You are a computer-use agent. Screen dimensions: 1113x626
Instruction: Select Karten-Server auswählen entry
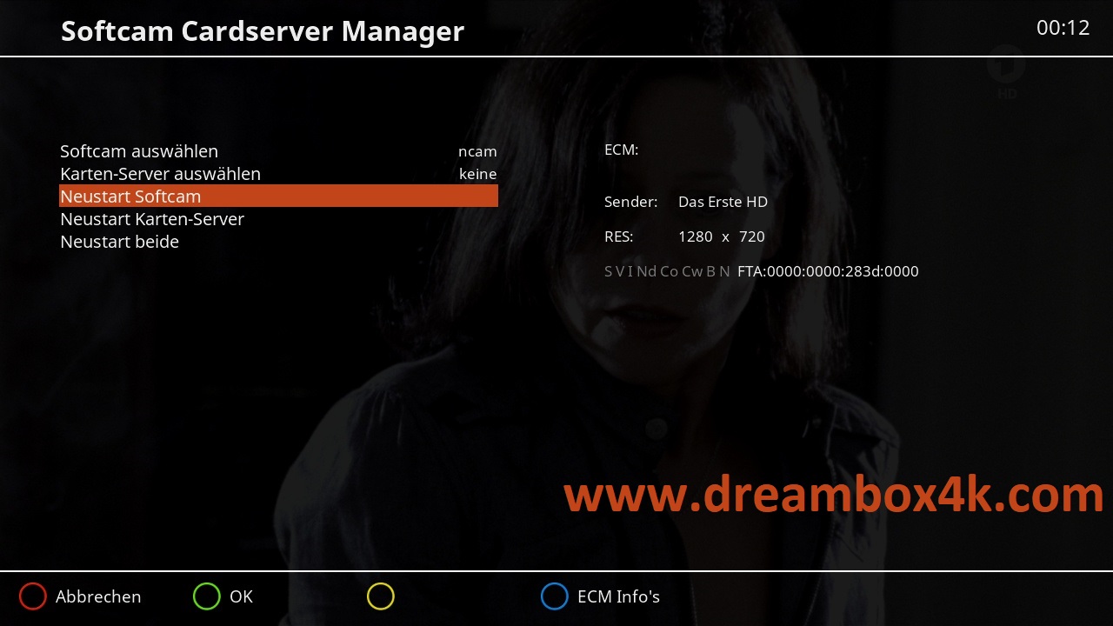[x=278, y=173]
